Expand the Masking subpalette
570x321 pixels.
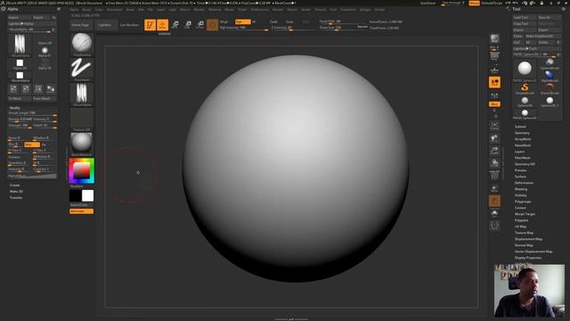[x=521, y=189]
